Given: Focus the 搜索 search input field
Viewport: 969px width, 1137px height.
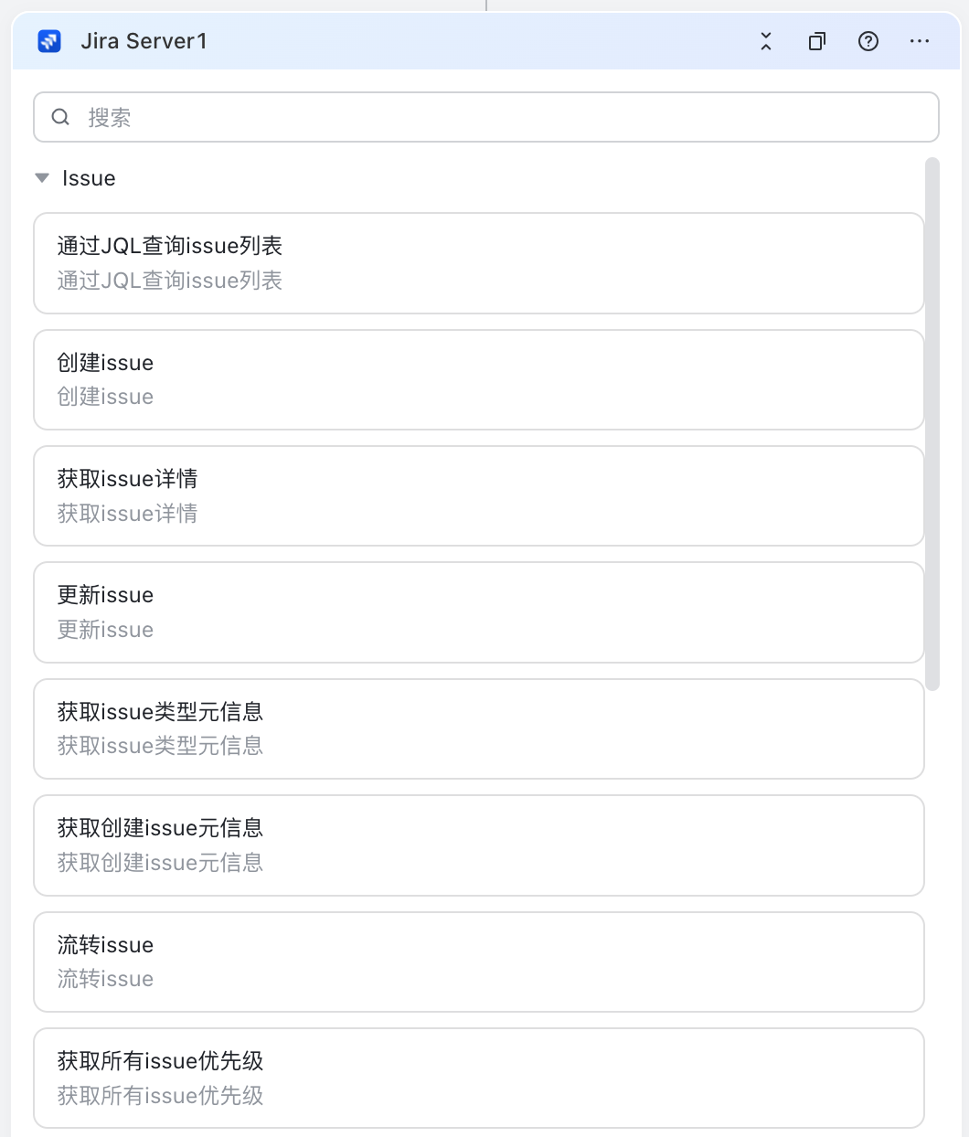Looking at the screenshot, I should (x=486, y=117).
